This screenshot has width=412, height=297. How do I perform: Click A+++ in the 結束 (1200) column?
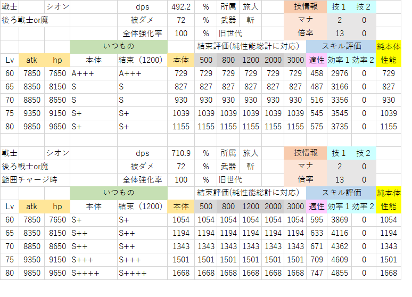tap(142, 73)
